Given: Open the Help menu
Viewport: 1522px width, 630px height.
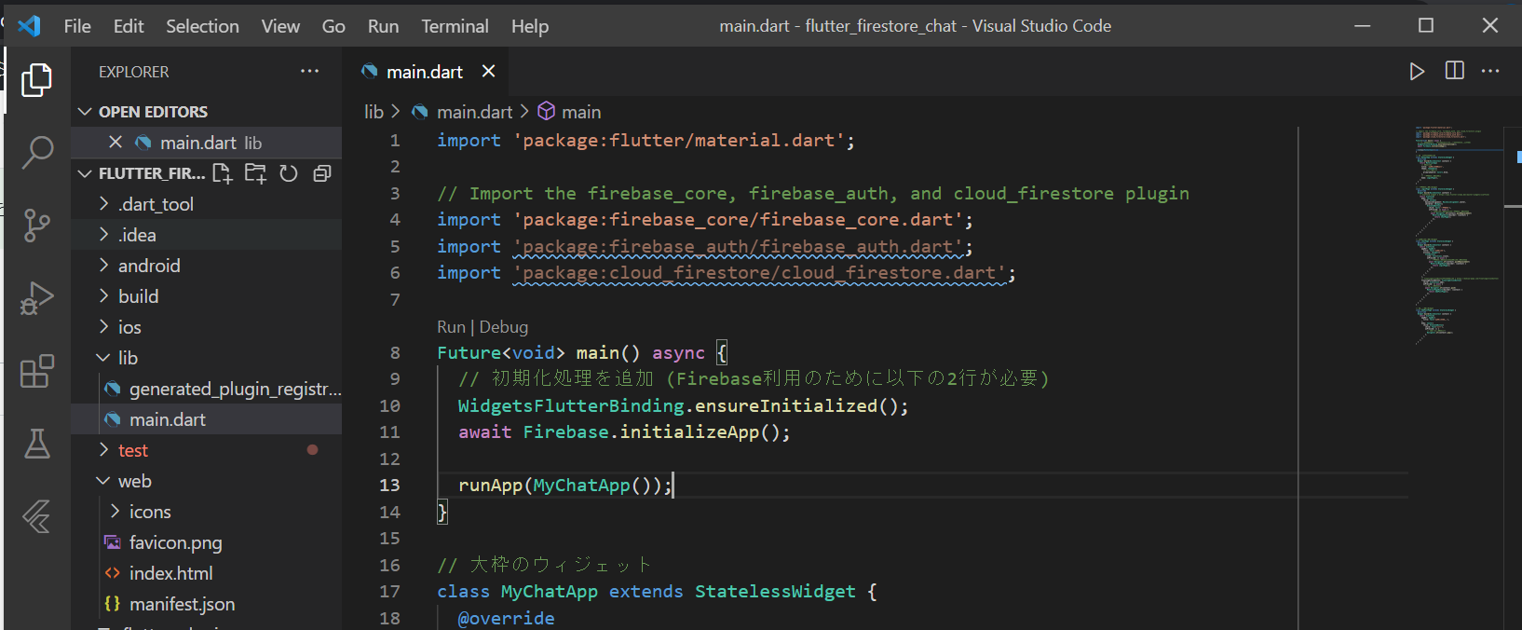Looking at the screenshot, I should [x=530, y=26].
